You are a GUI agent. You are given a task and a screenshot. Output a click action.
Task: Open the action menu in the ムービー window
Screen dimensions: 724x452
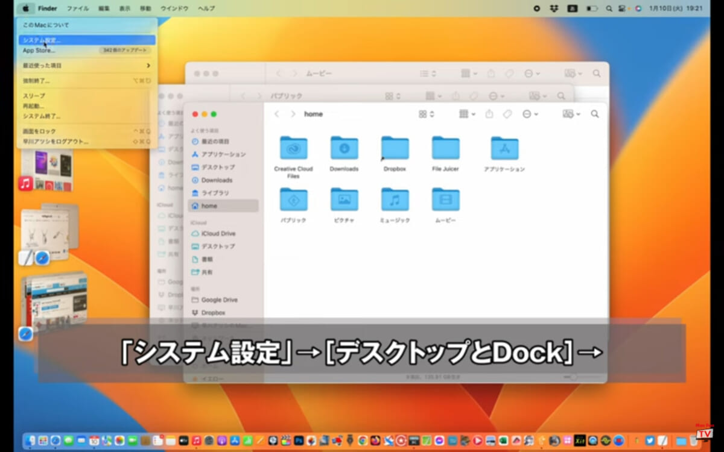pyautogui.click(x=532, y=74)
